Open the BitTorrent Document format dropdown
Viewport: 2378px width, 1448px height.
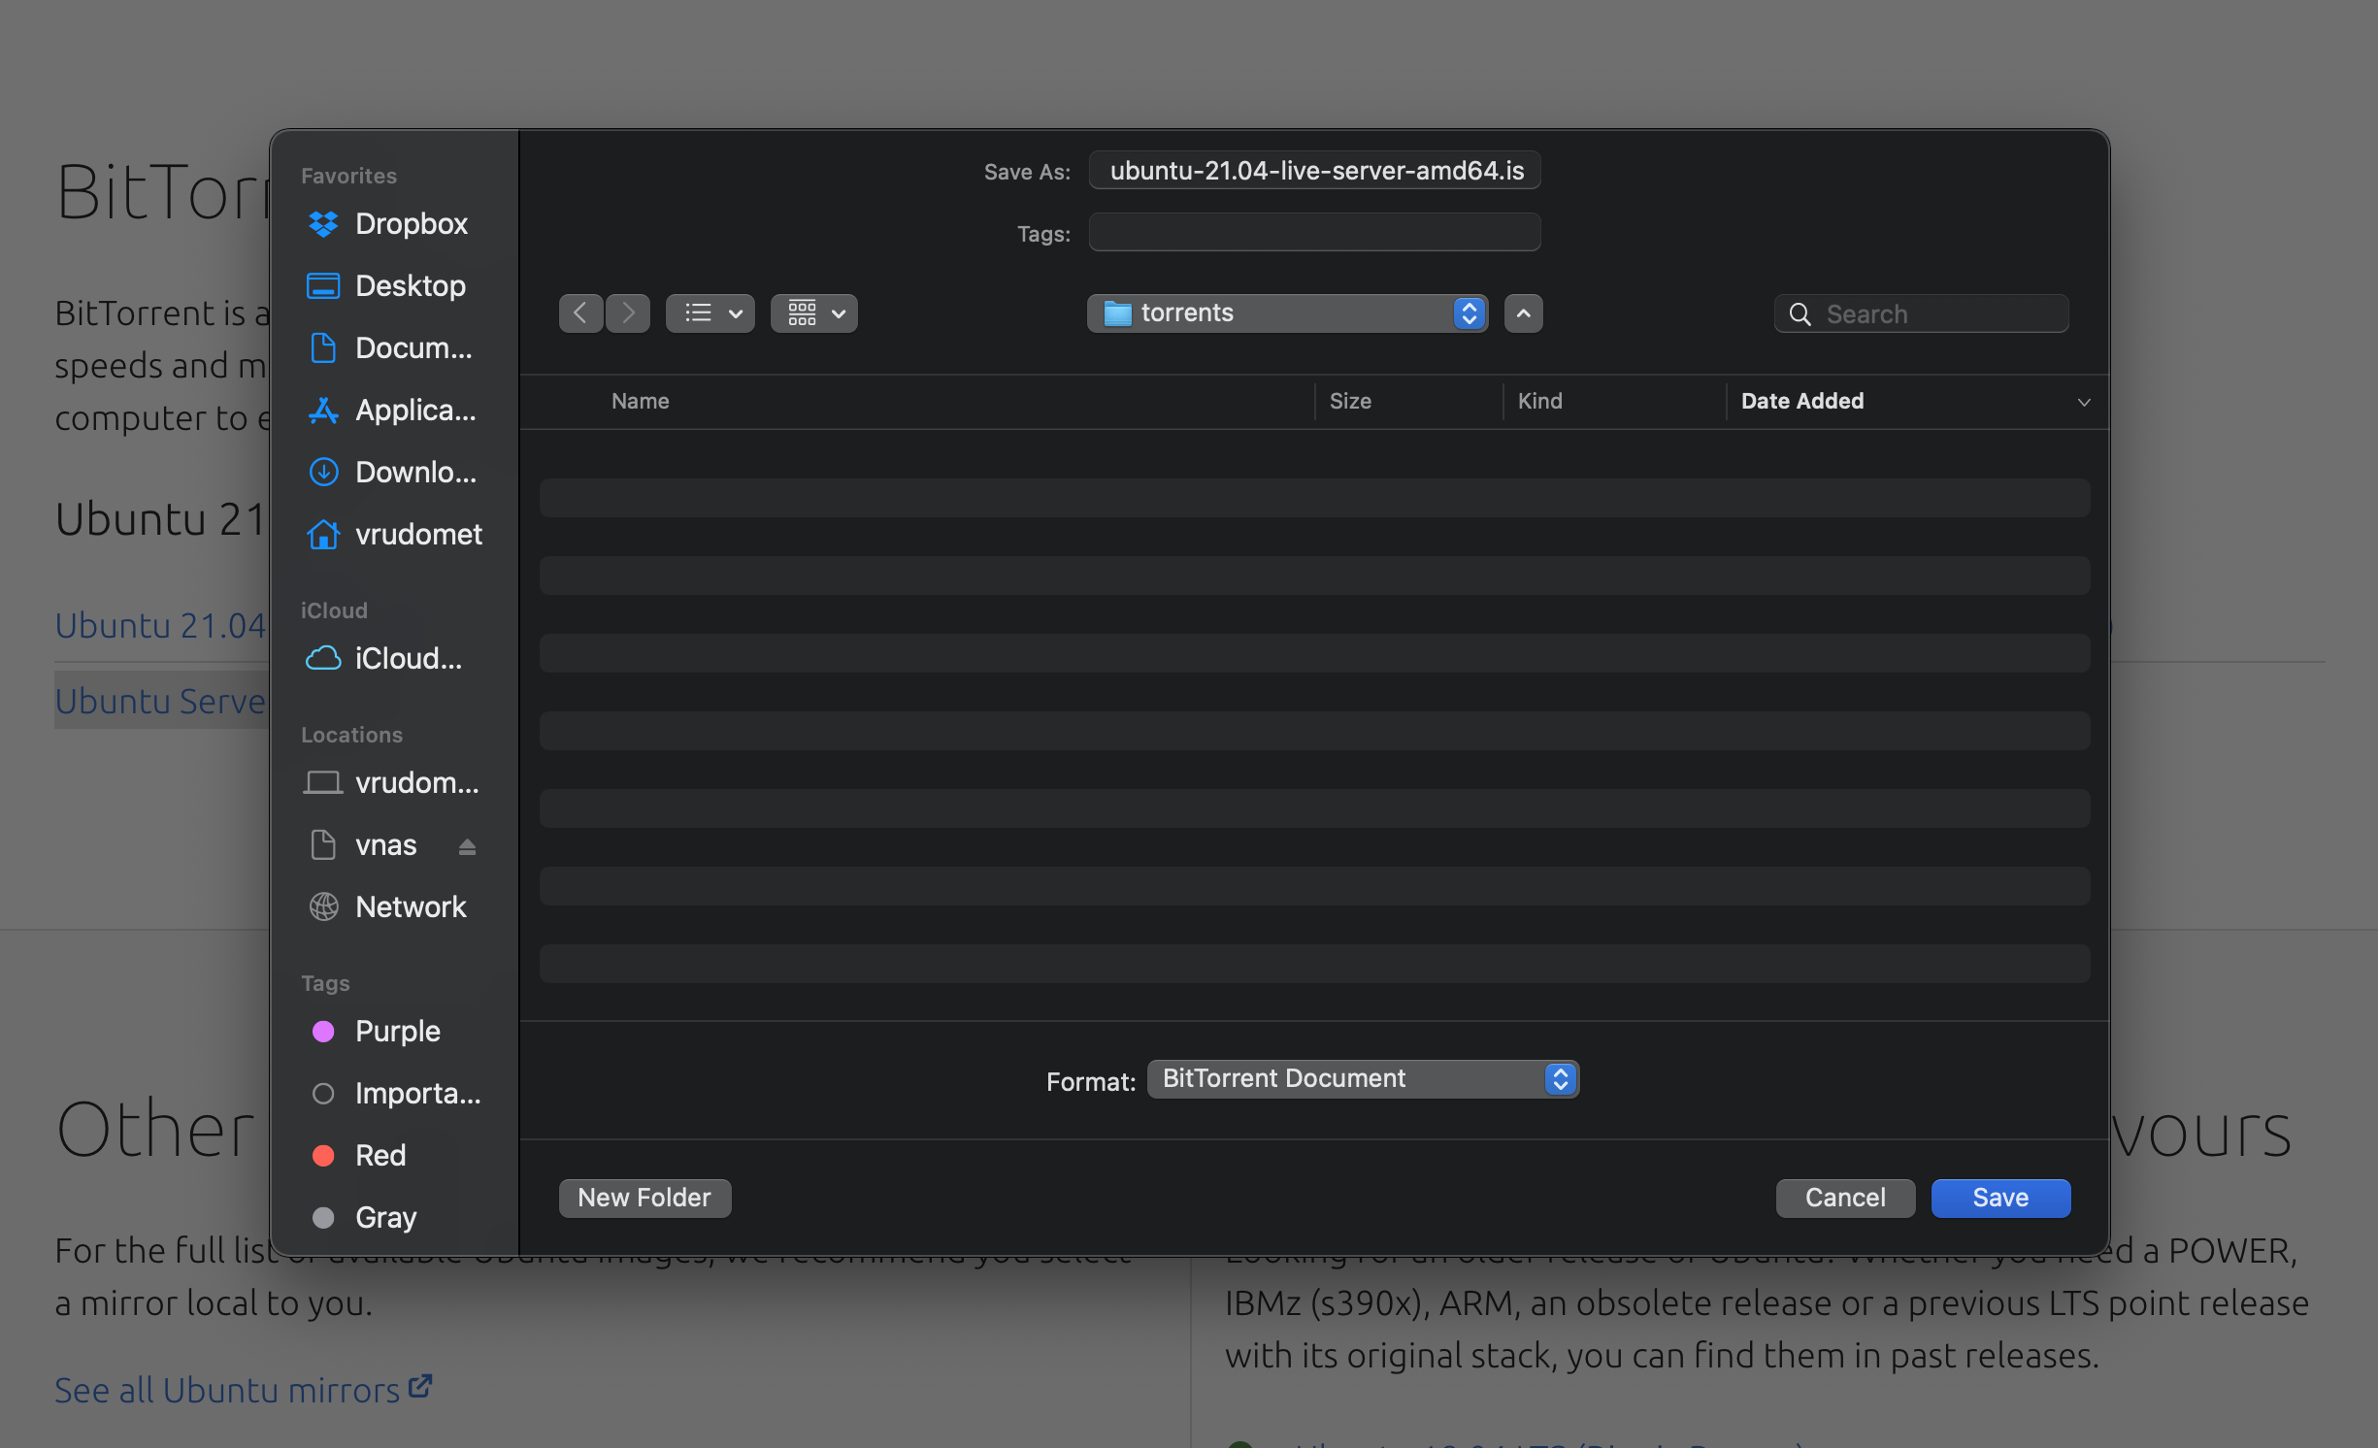tap(1363, 1079)
